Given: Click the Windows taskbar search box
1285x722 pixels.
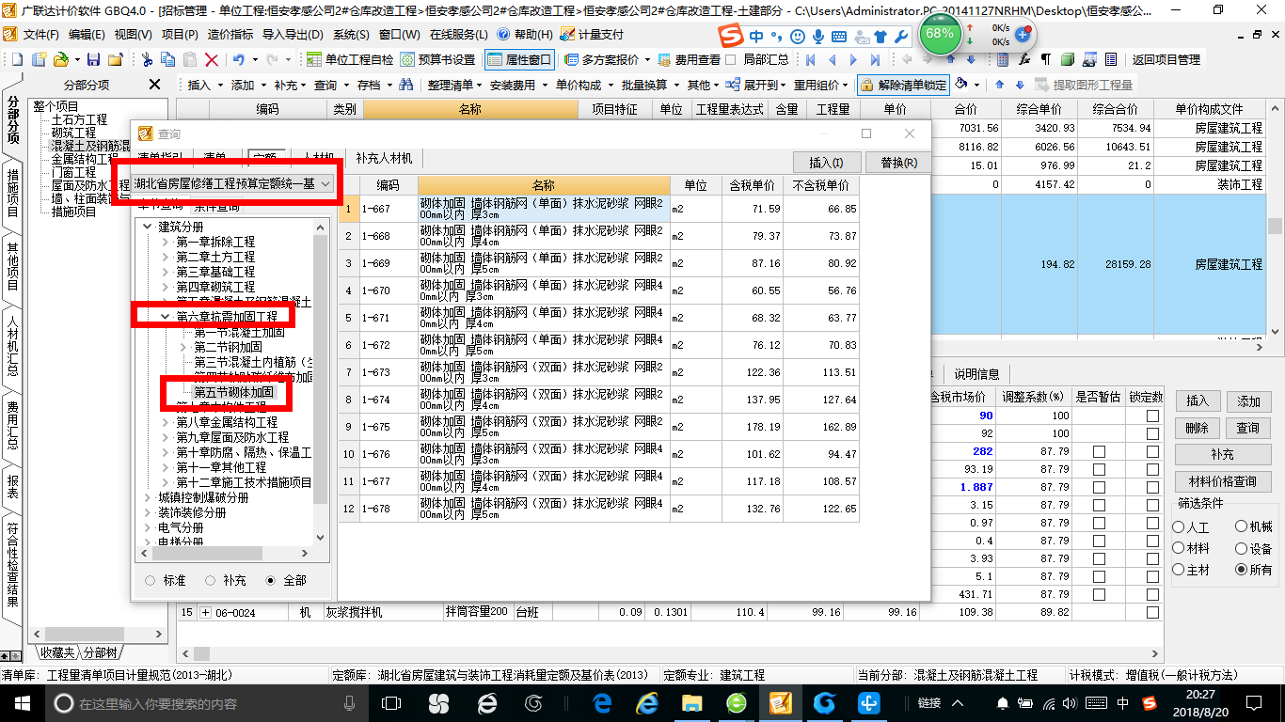Looking at the screenshot, I should tap(203, 703).
